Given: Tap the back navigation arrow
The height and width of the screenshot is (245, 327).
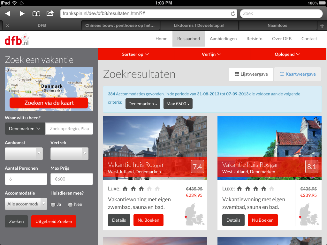Looking at the screenshot, I should [7, 13].
